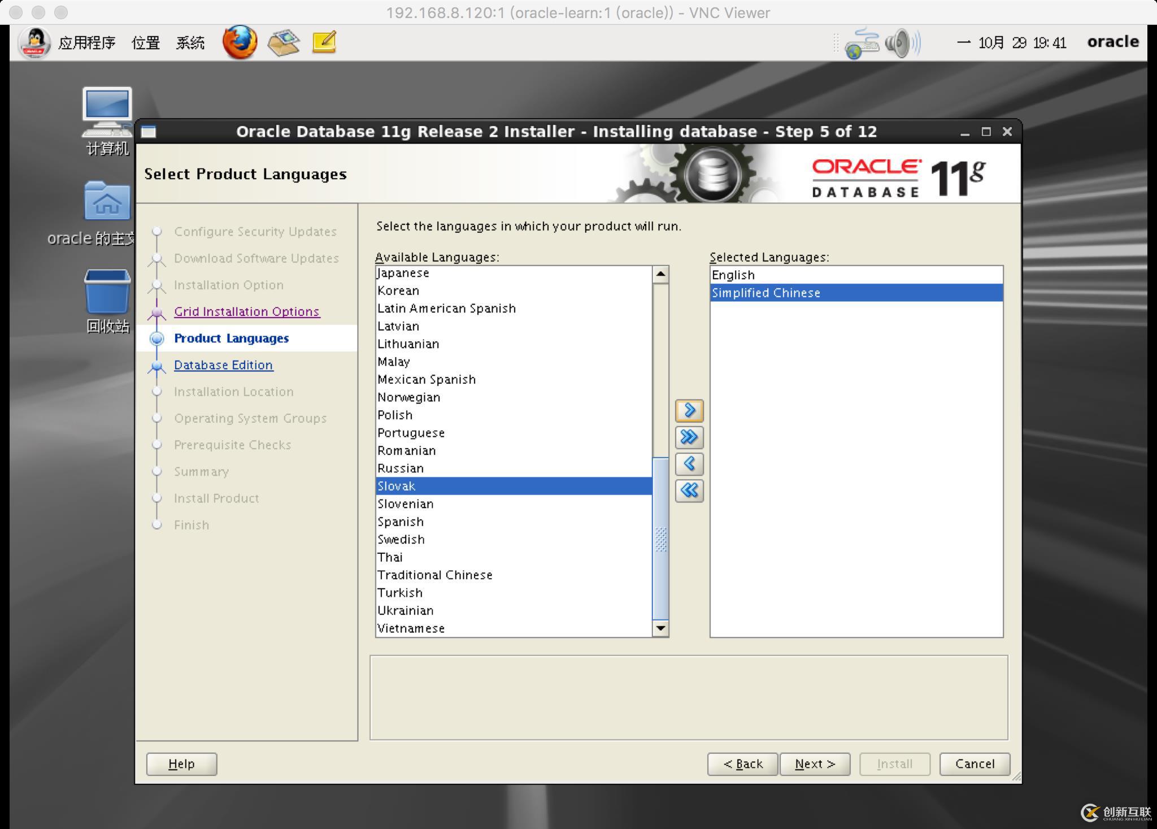Select Lithuanian in the list
Viewport: 1157px width, 829px height.
click(x=514, y=344)
